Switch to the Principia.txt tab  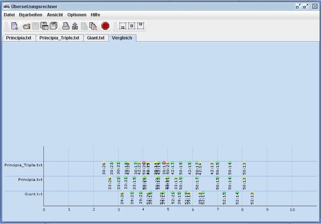coord(19,38)
